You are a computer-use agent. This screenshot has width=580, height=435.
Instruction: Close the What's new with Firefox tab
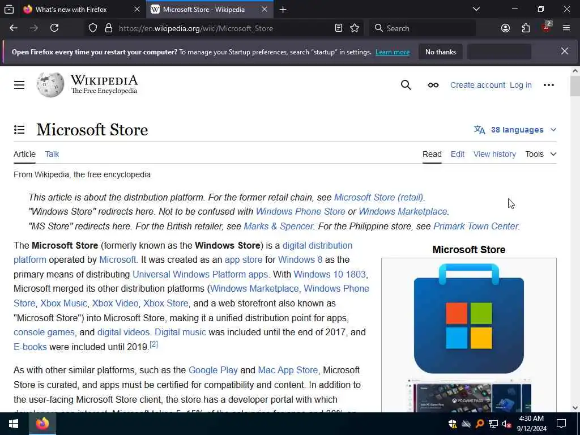point(137,9)
